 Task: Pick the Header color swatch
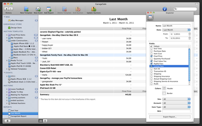click(x=164, y=88)
